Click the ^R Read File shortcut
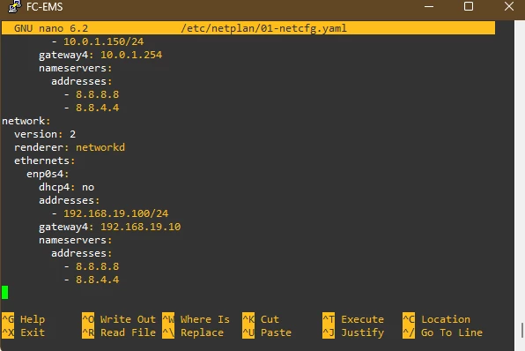 click(119, 332)
